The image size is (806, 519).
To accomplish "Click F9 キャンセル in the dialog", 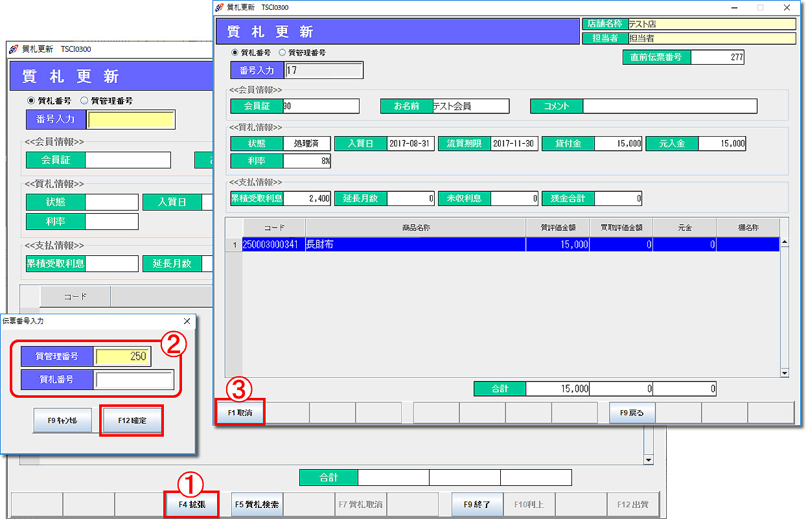I will tap(62, 421).
